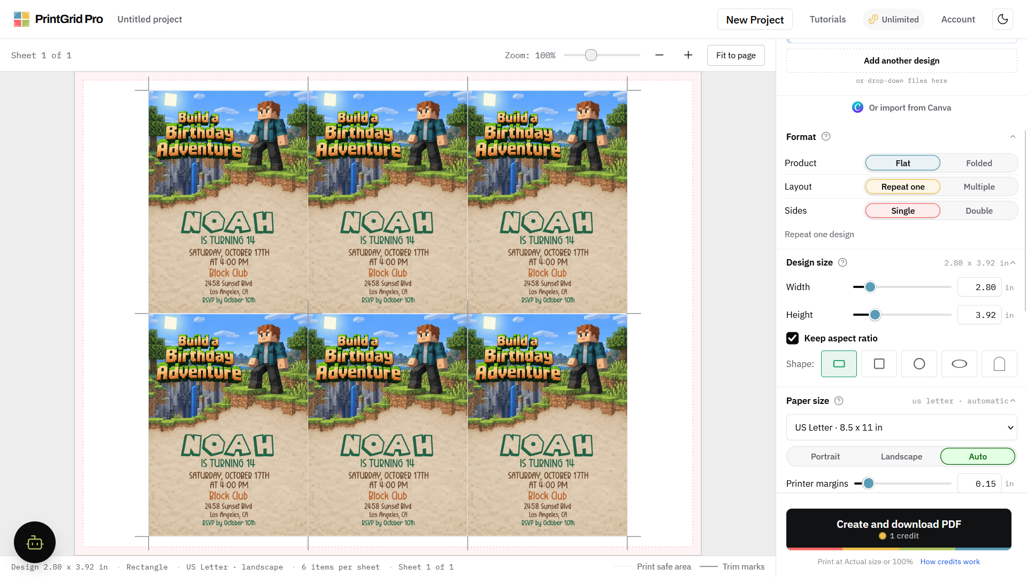Open Tutorials in top navigation
1027x577 pixels.
(x=827, y=19)
